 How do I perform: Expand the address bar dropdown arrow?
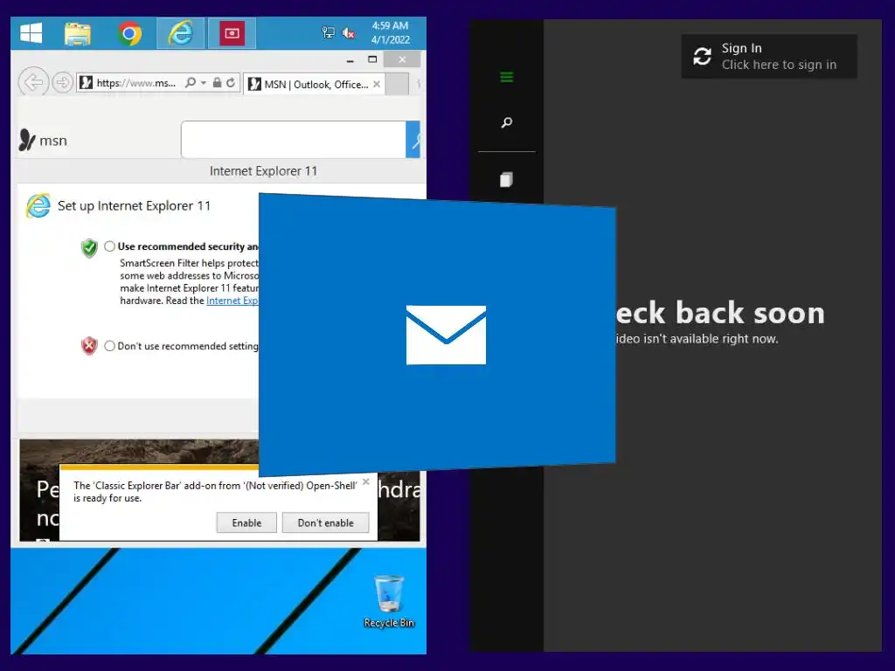204,83
